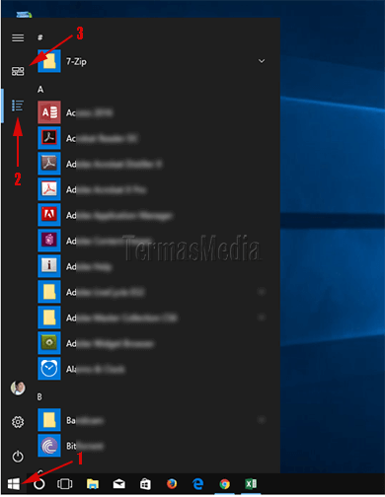Expand the folder chevron in the B section
Screen dimensions: 385x497
point(262,420)
